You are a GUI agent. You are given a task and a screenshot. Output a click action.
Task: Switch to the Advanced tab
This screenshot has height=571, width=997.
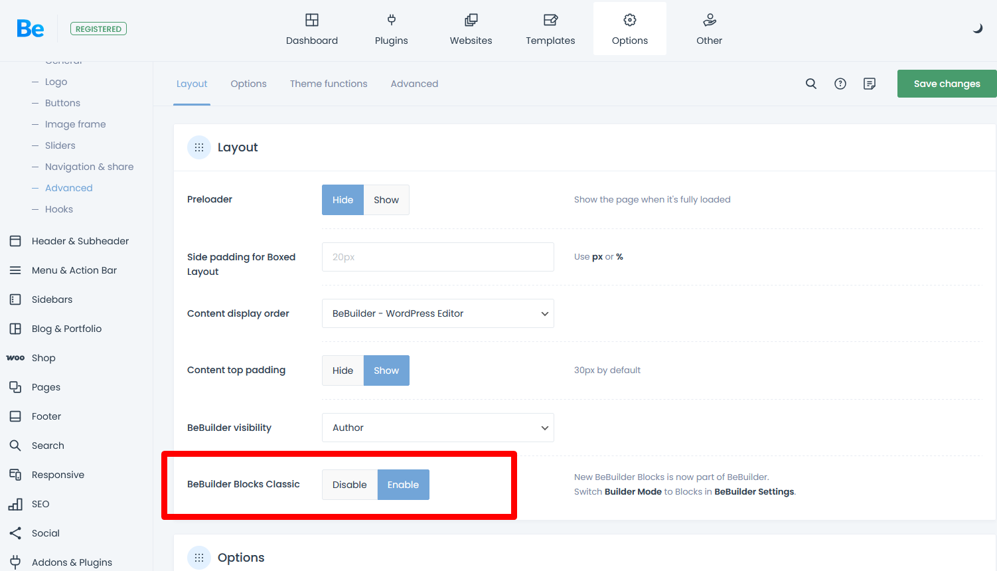[414, 84]
